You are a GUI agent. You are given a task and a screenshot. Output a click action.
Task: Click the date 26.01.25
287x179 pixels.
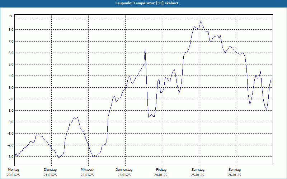(x=235, y=175)
